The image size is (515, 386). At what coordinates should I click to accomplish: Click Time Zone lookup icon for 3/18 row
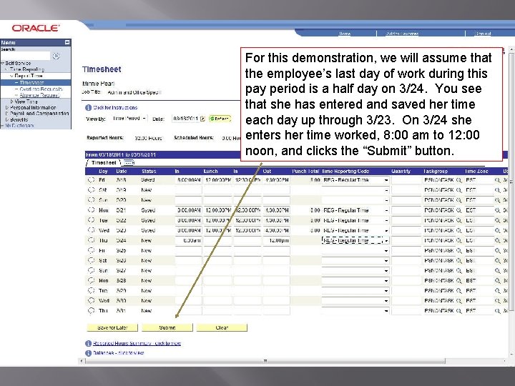click(x=498, y=180)
